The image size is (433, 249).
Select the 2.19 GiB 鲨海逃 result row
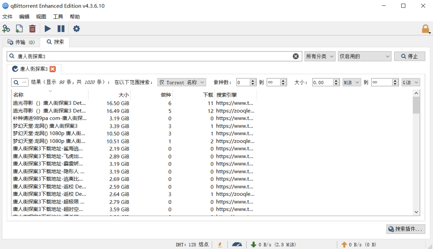coord(134,149)
